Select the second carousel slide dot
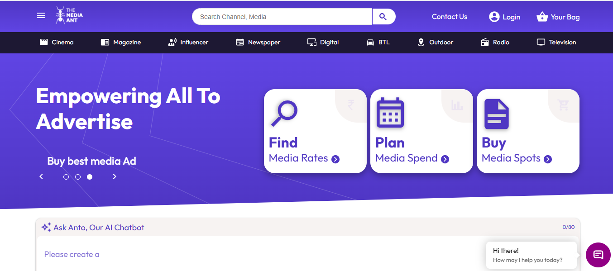The image size is (613, 271). (78, 177)
